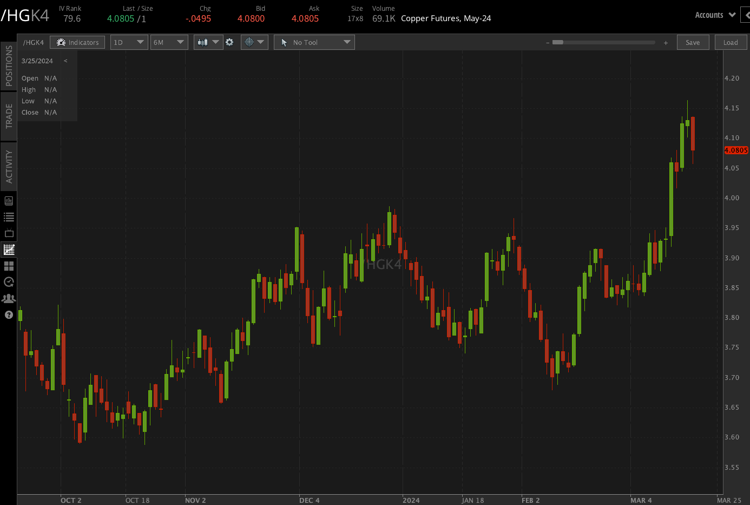This screenshot has height=505, width=750.
Task: Open the community icon in sidebar
Action: [9, 298]
